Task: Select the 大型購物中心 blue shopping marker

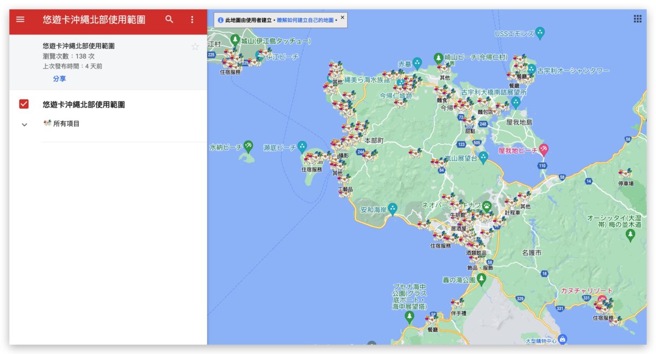Action: click(563, 339)
